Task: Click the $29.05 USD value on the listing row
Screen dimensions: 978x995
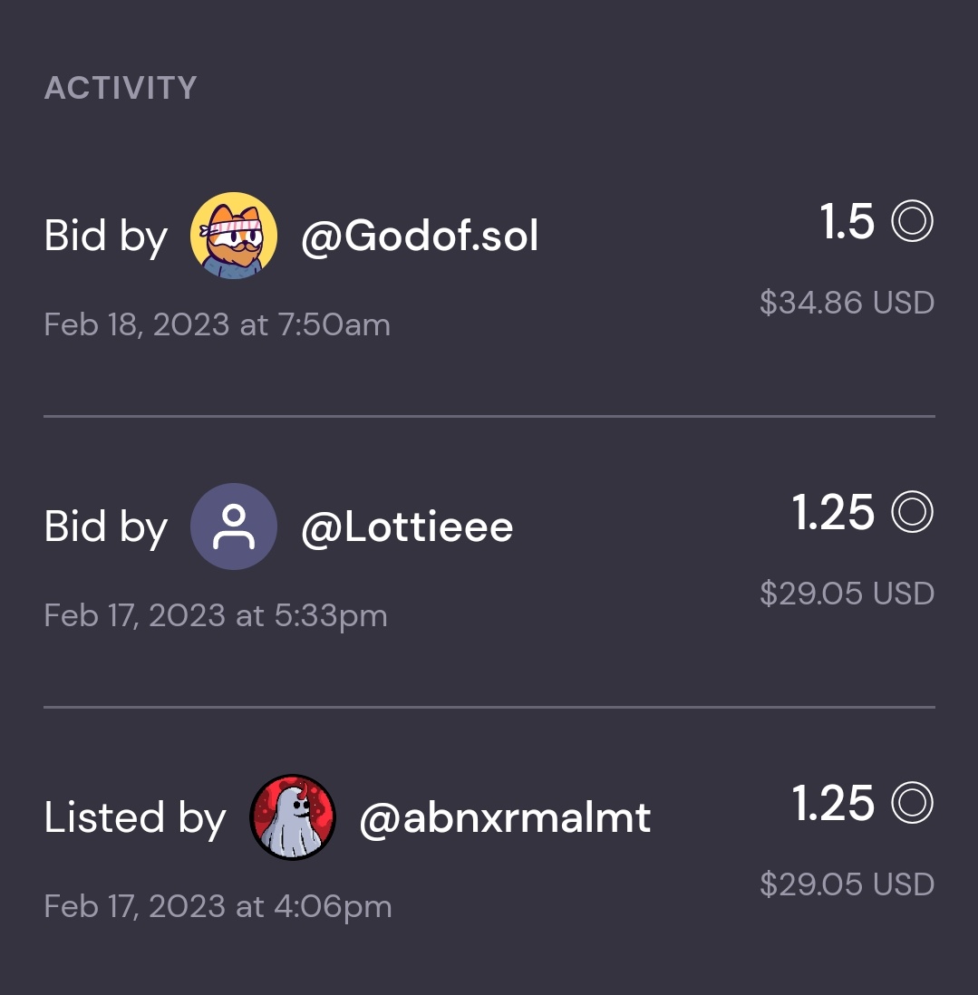Action: [x=847, y=884]
